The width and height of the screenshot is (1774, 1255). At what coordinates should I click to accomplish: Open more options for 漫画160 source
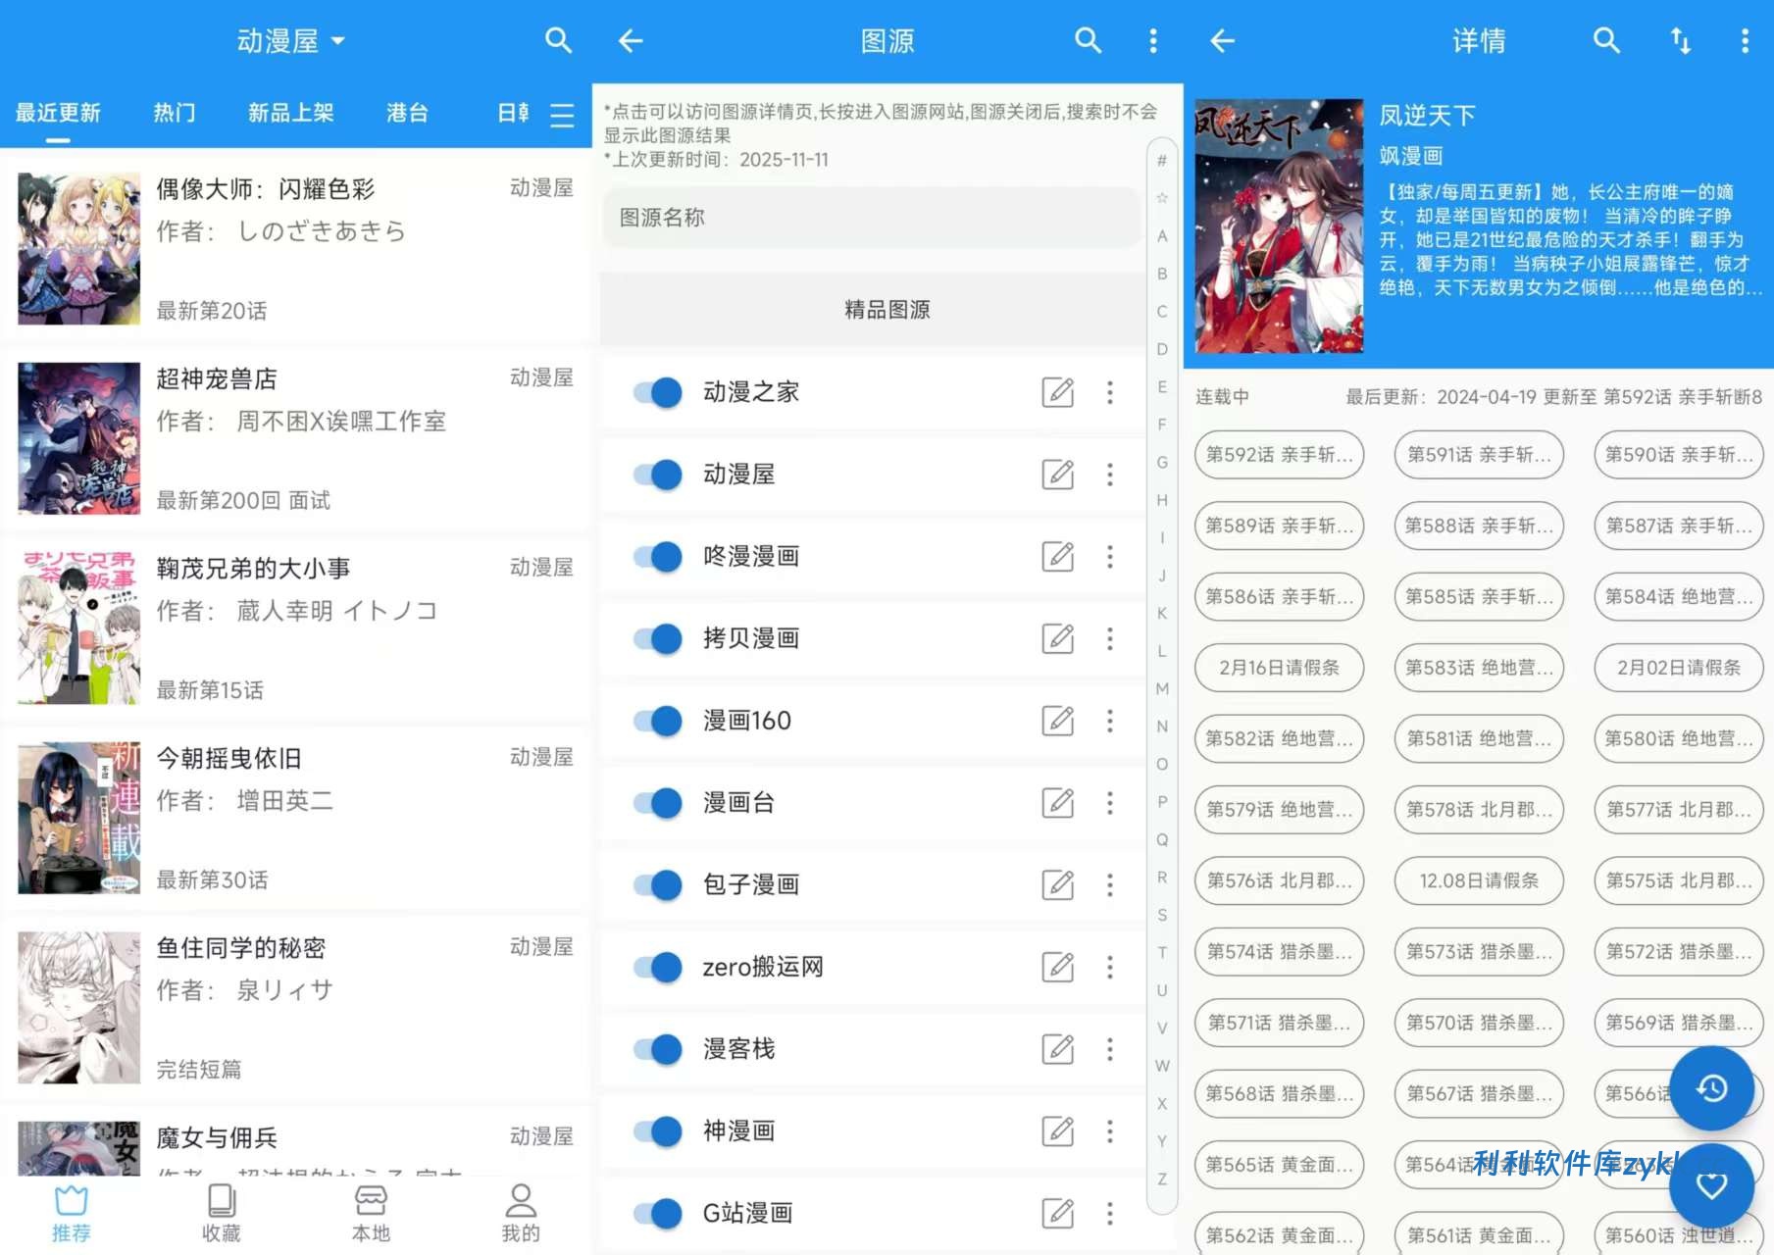pyautogui.click(x=1110, y=721)
